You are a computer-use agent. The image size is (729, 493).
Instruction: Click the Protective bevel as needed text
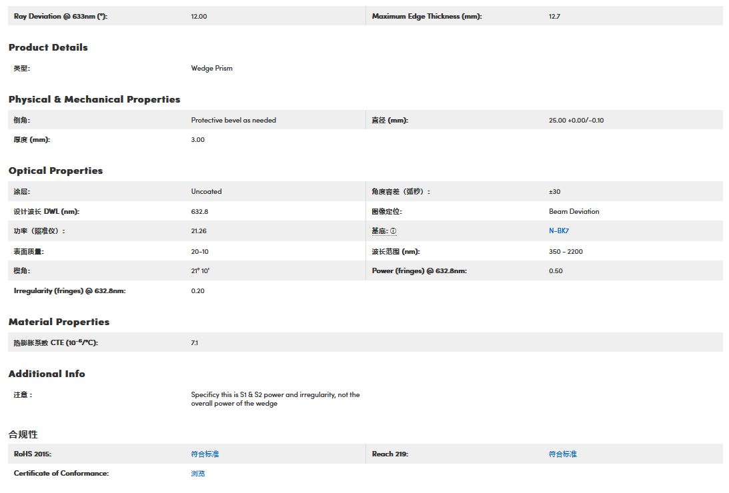coord(233,120)
